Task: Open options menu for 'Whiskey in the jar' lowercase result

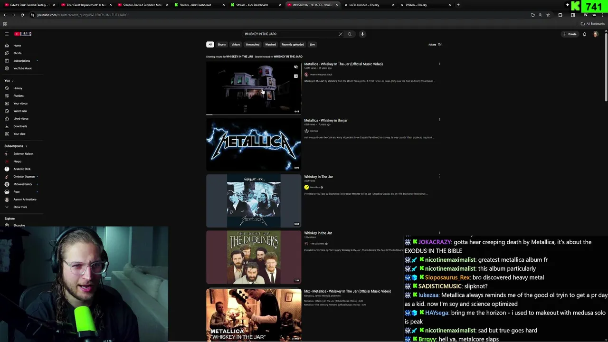Action: tap(440, 120)
